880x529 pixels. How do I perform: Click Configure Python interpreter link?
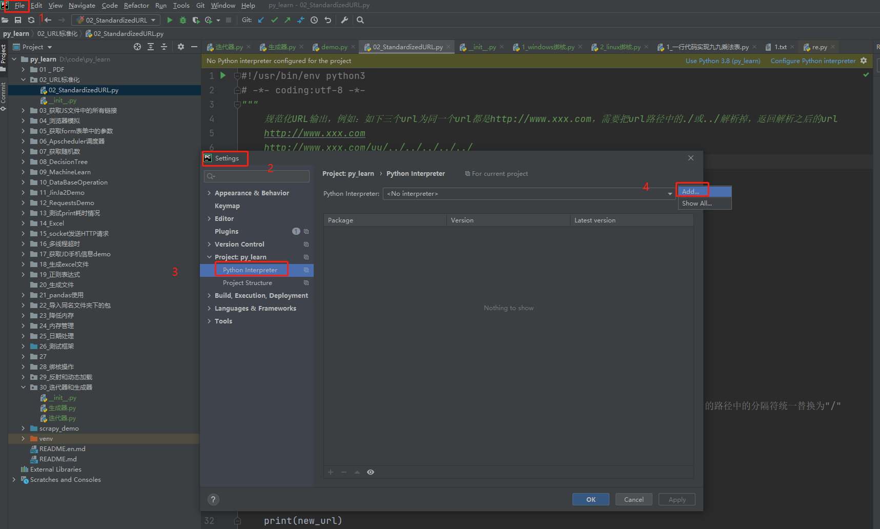click(x=813, y=60)
